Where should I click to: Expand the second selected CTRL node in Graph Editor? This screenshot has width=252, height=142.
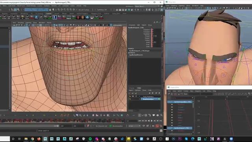pyautogui.click(x=172, y=128)
